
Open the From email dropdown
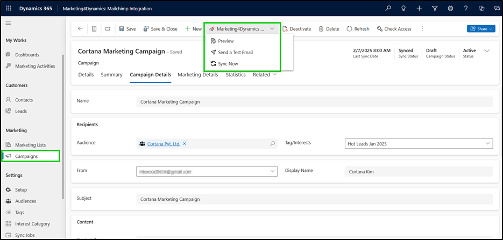click(x=207, y=171)
